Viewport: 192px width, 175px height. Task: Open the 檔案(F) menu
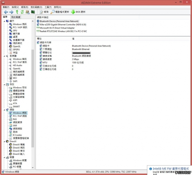6,7
